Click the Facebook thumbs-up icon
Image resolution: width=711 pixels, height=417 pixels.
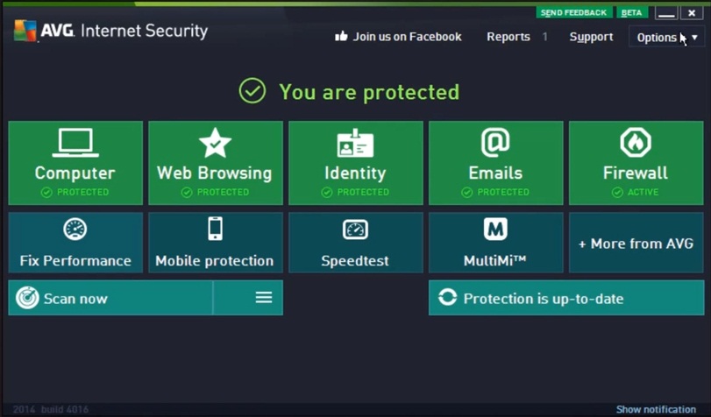341,36
